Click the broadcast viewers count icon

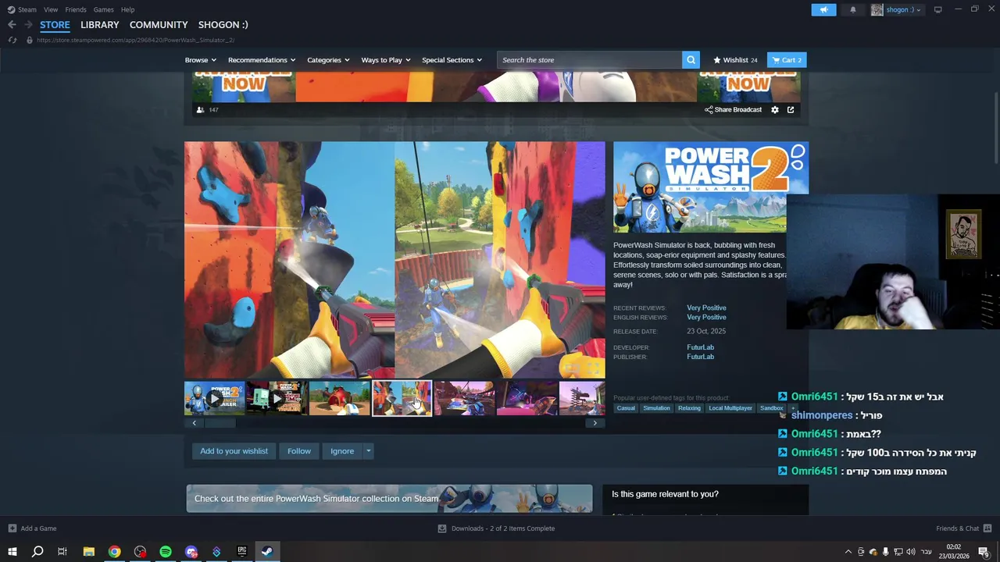point(201,110)
